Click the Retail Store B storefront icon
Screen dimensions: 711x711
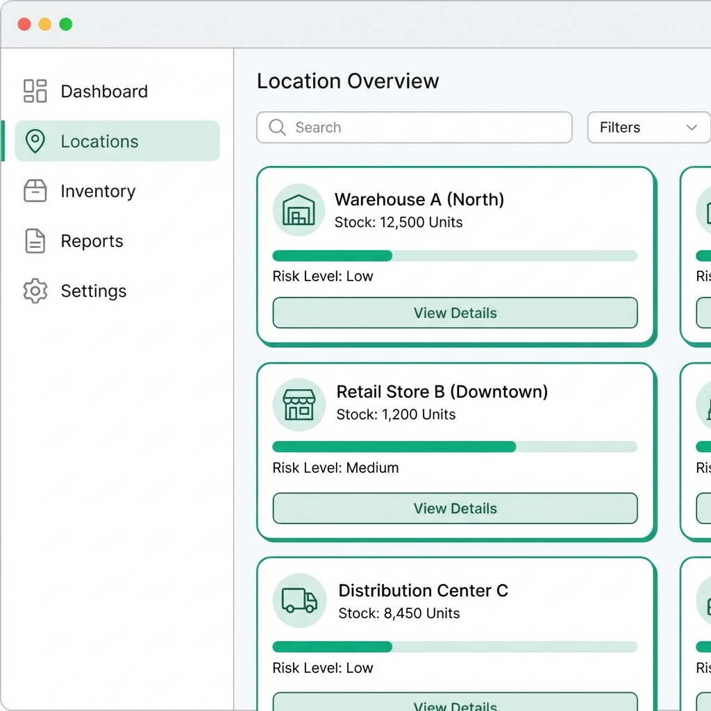tap(299, 404)
